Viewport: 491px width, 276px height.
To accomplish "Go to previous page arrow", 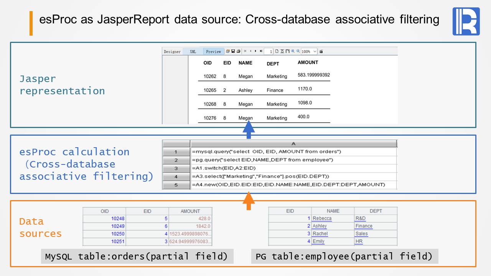I will (x=250, y=51).
